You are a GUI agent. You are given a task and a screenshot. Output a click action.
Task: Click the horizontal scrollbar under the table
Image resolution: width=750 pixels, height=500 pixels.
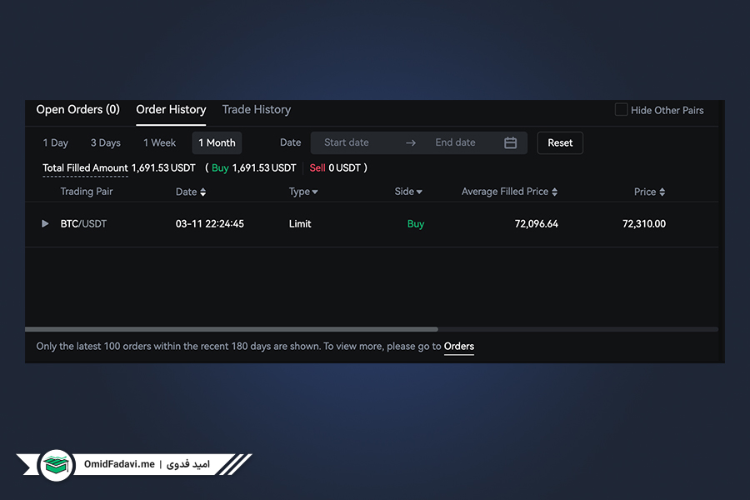click(x=232, y=329)
